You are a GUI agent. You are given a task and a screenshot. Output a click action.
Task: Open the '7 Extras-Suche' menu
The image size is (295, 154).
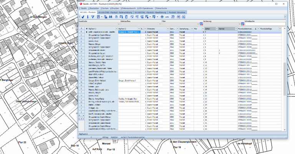pyautogui.click(x=161, y=8)
